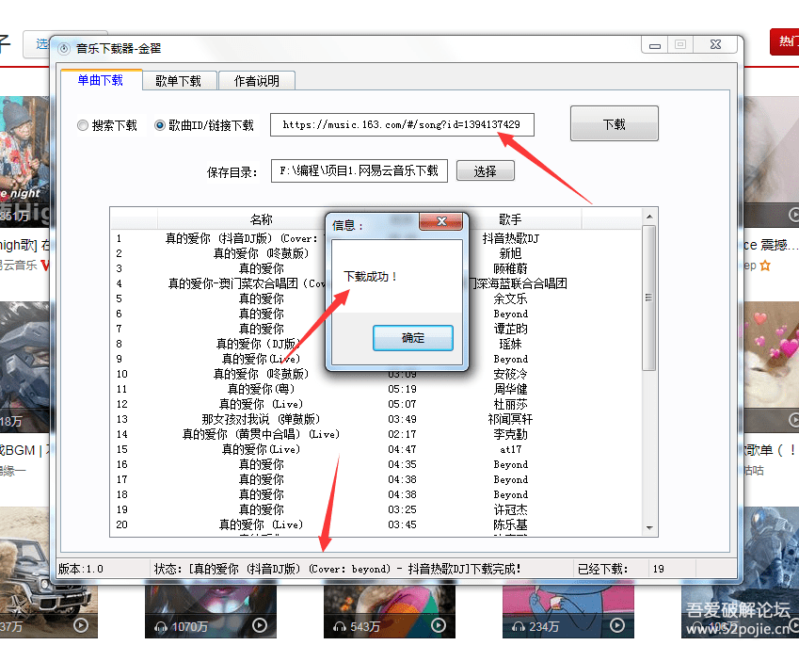Play the 543万 playlist in browser behind
This screenshot has width=799, height=645.
[439, 625]
